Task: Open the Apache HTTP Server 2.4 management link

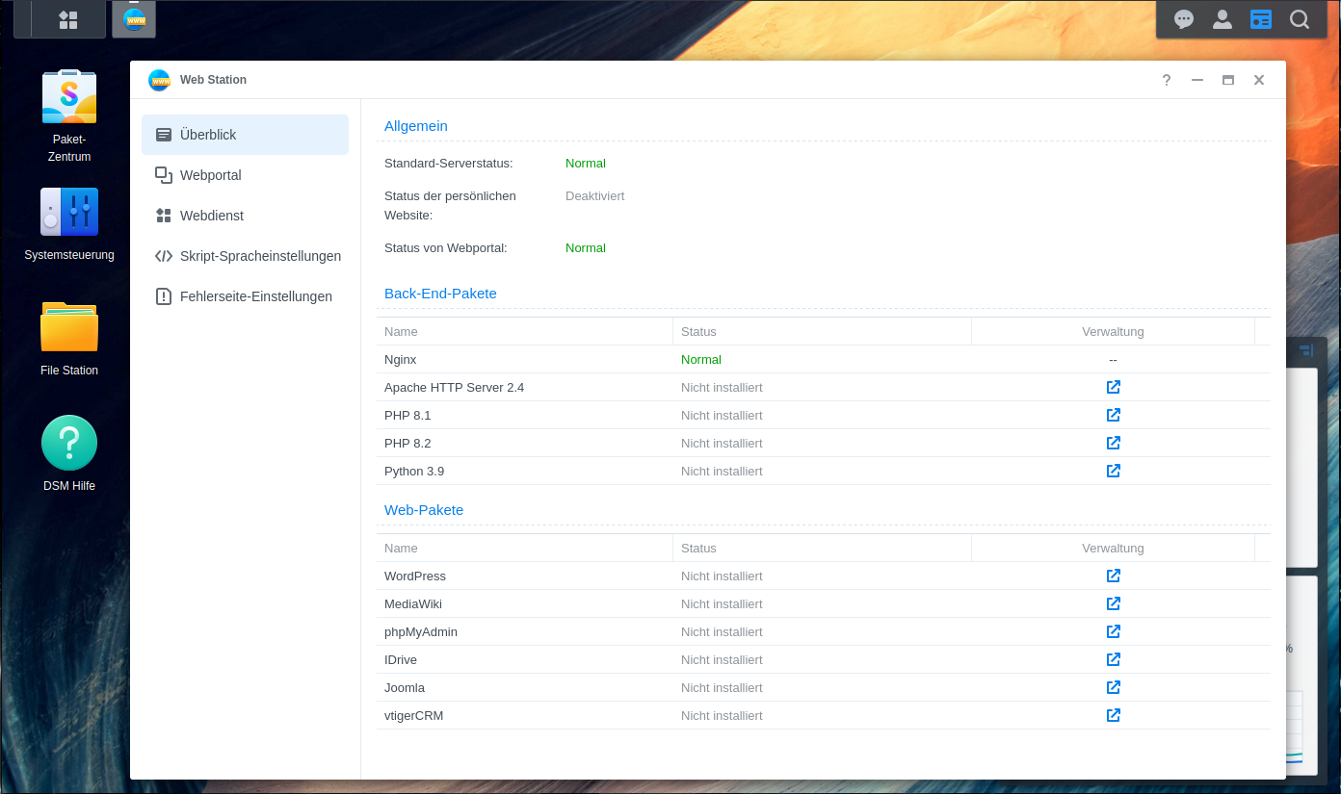Action: (1113, 387)
